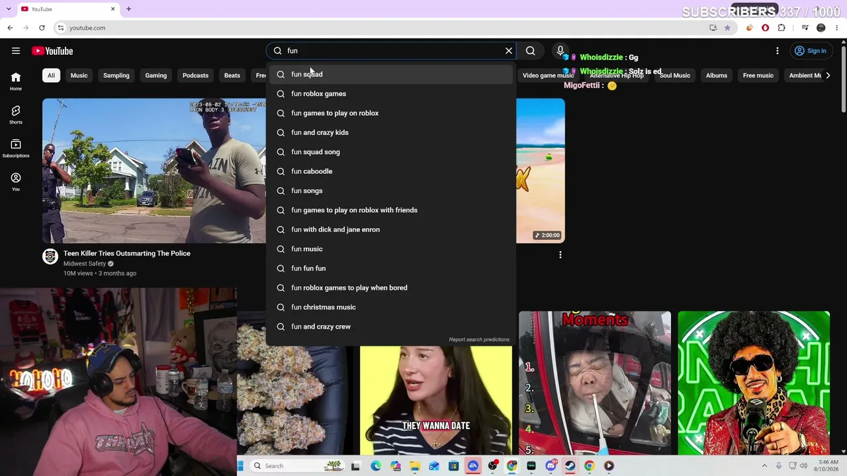The image size is (847, 476).
Task: Select the Free music chip
Action: point(758,75)
